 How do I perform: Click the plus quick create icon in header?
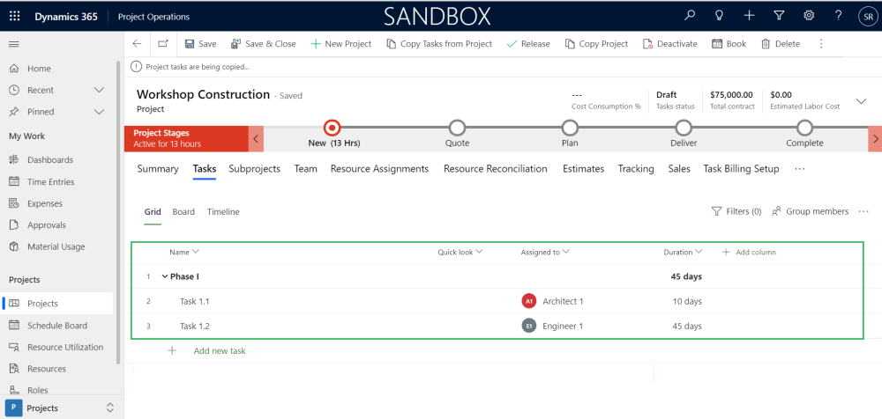(749, 16)
